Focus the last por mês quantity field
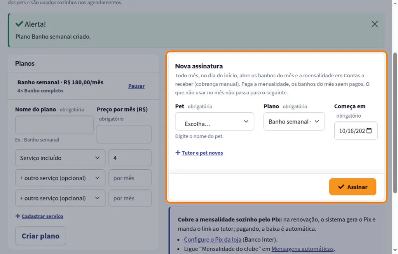398x254 pixels. [130, 198]
